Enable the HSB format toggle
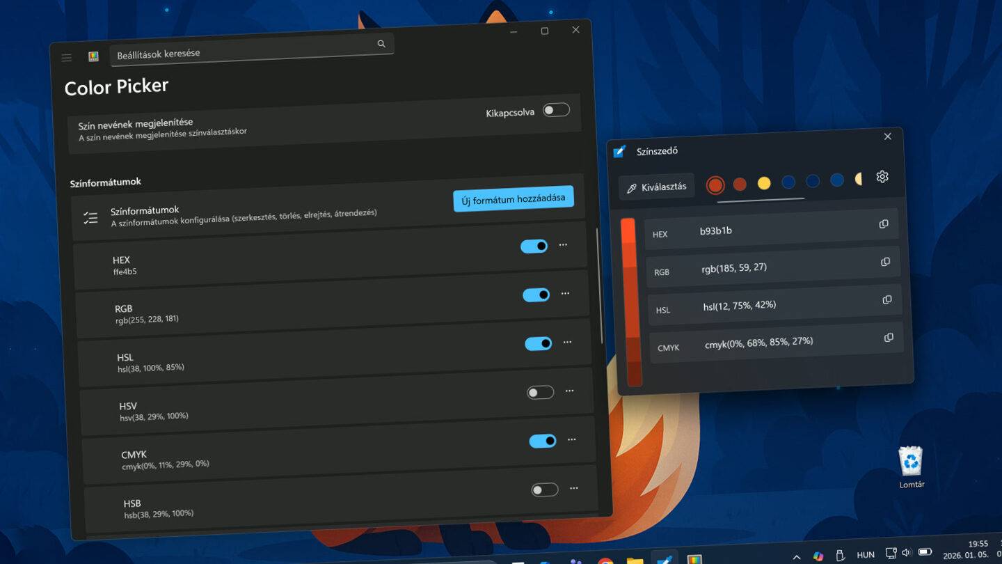Screen dimensions: 1002x564 click(x=544, y=489)
